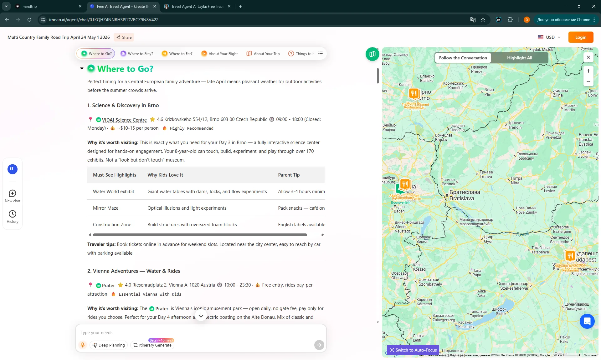Bookmark this page with star icon
This screenshot has height=360, width=601.
(x=483, y=20)
